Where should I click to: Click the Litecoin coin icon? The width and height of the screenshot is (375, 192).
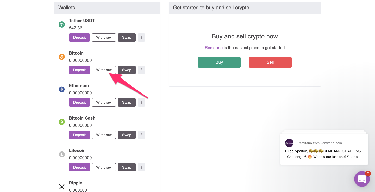tap(62, 154)
